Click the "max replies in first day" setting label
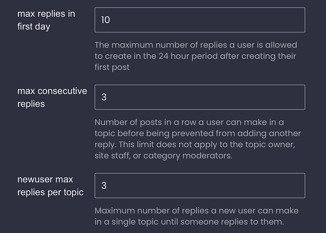This screenshot has height=233, width=326. tap(46, 20)
